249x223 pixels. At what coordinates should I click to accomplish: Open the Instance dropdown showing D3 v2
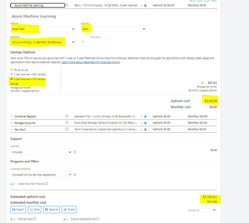(43, 42)
